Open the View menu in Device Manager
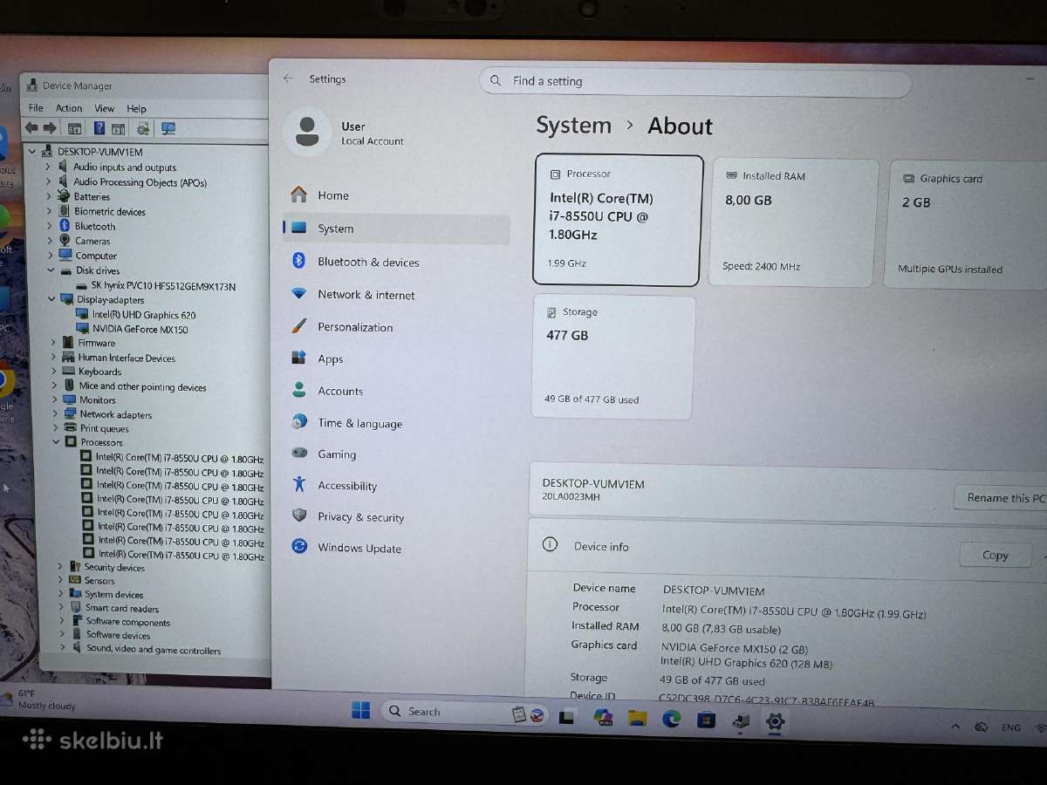The height and width of the screenshot is (785, 1047). (x=105, y=108)
